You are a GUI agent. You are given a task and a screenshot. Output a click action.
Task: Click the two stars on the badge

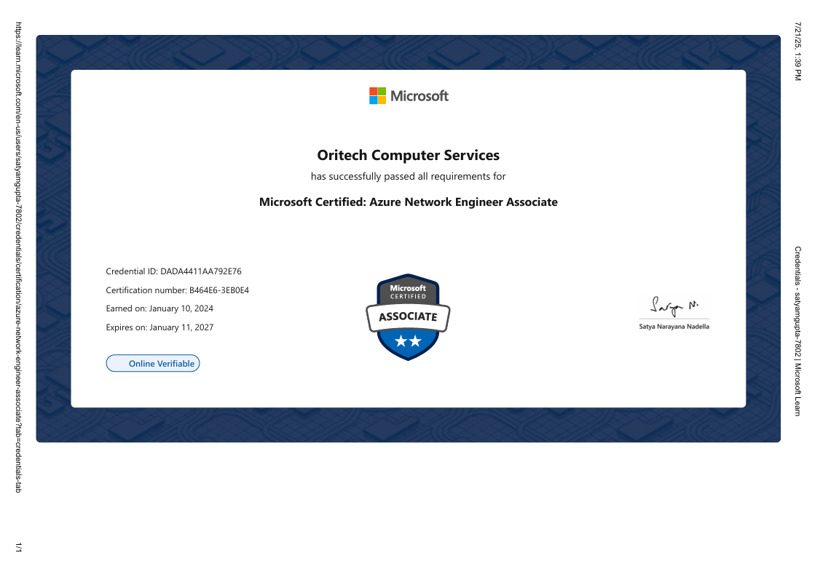[408, 341]
